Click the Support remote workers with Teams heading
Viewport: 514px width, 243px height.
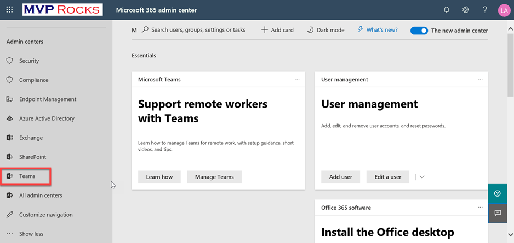click(x=203, y=111)
